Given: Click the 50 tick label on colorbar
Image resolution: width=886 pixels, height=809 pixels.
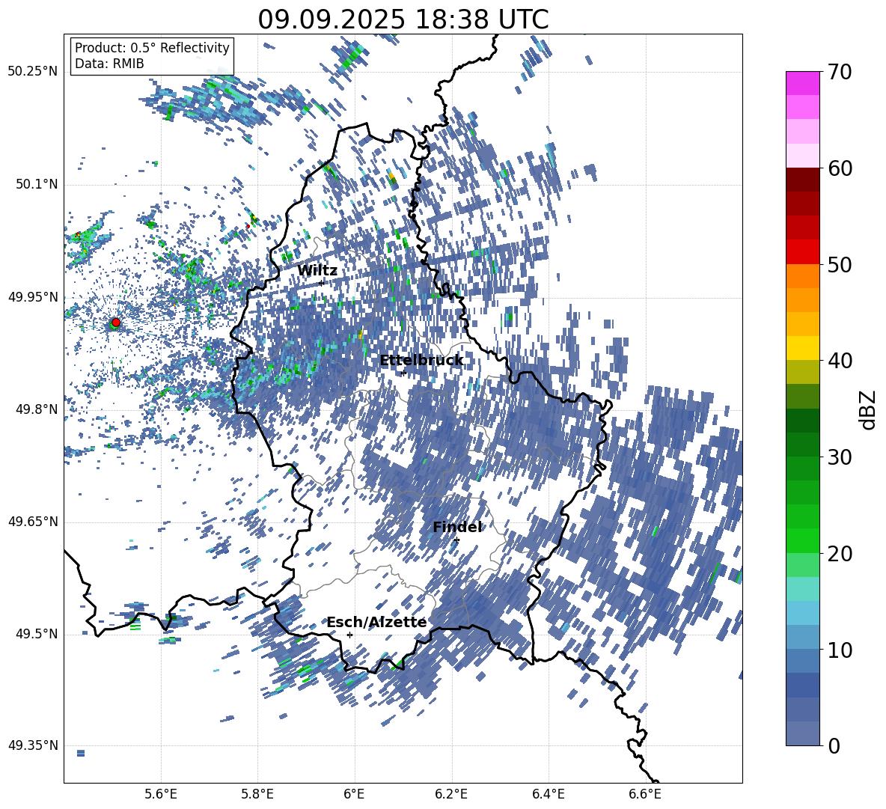Looking at the screenshot, I should (x=839, y=264).
